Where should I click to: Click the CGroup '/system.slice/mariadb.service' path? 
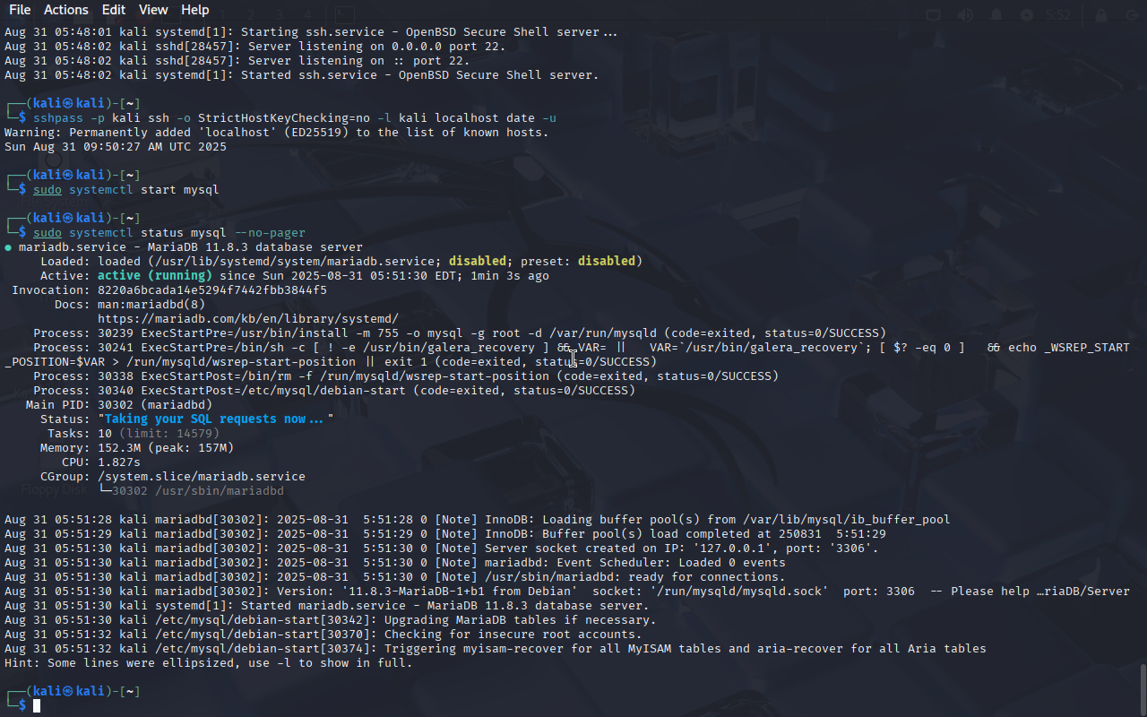[x=202, y=477]
